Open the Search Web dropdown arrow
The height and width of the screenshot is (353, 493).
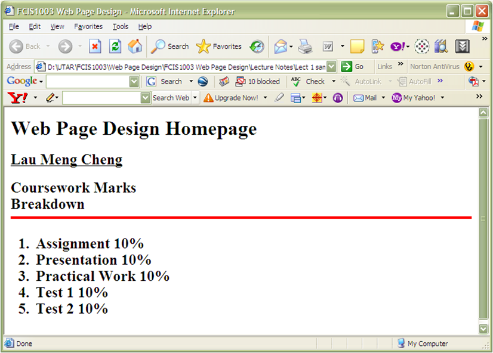pyautogui.click(x=195, y=98)
